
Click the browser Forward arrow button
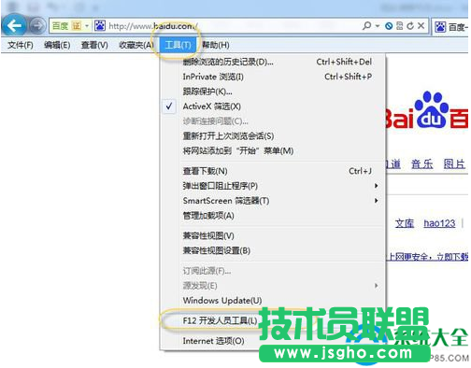38,26
